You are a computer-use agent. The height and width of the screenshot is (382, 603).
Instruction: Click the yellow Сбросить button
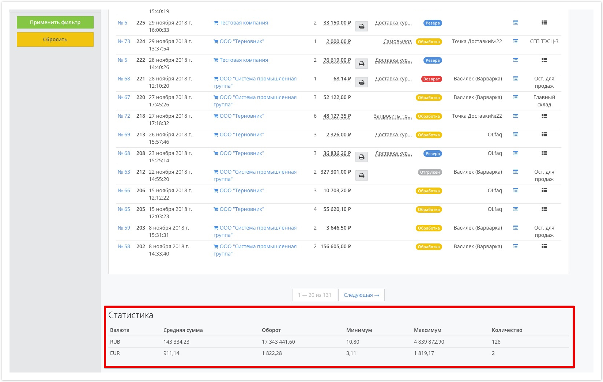pyautogui.click(x=55, y=39)
